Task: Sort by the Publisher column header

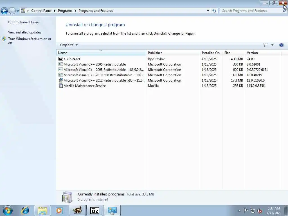Action: point(173,53)
